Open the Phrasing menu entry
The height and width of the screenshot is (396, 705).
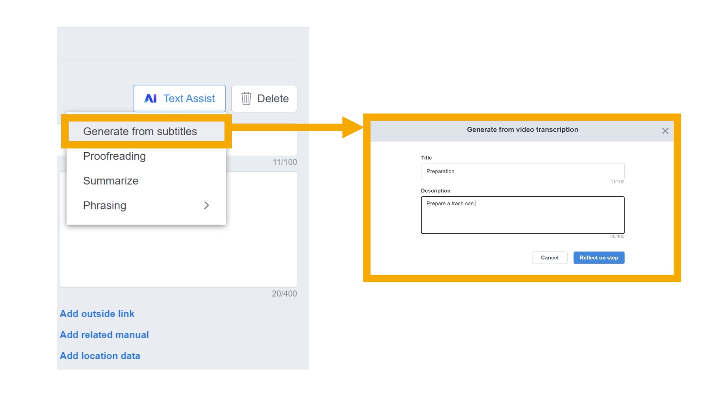(105, 205)
